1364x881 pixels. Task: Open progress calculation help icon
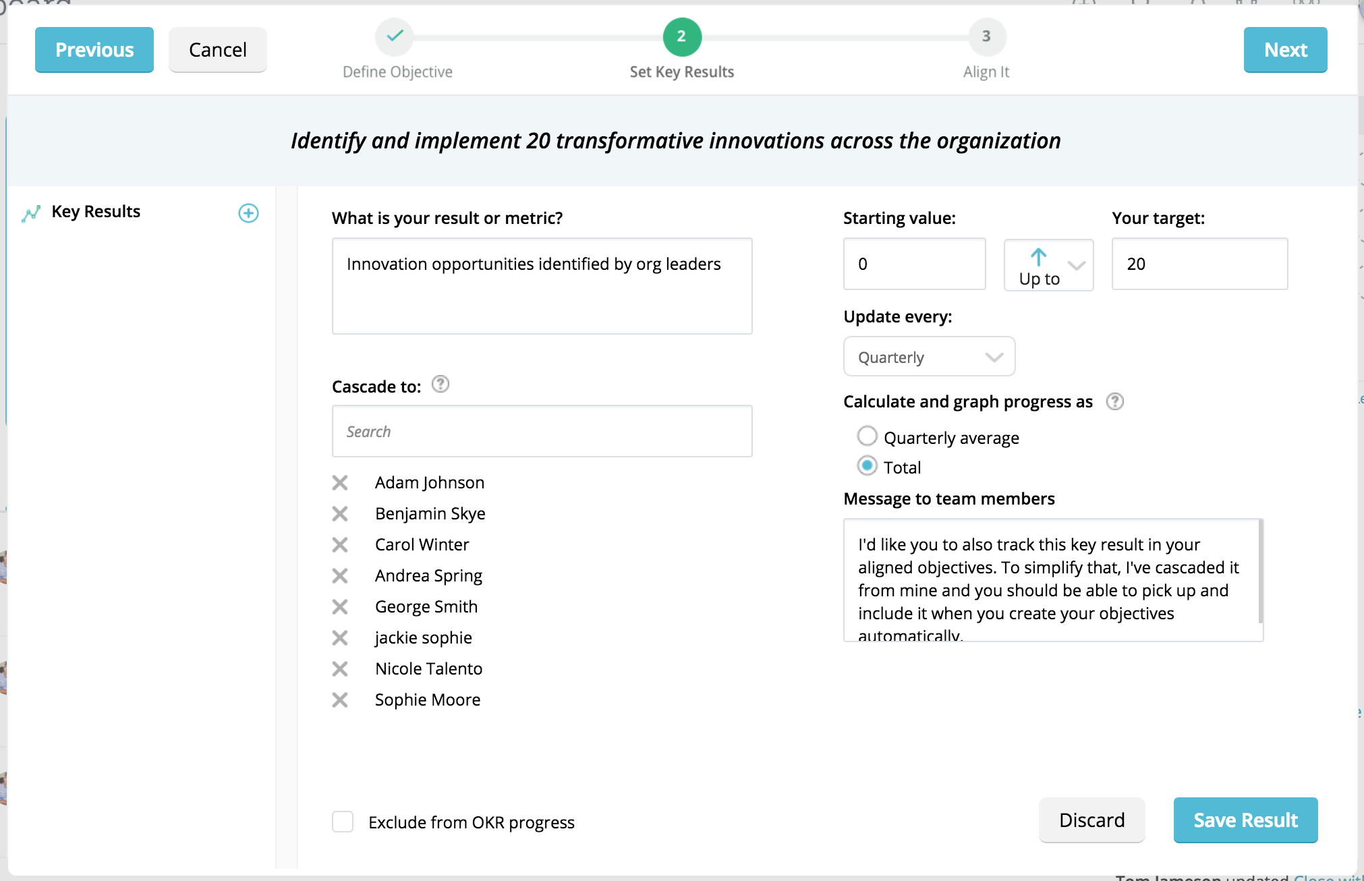tap(1115, 401)
